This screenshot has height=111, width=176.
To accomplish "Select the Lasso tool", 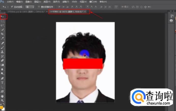I will (x=3, y=25).
